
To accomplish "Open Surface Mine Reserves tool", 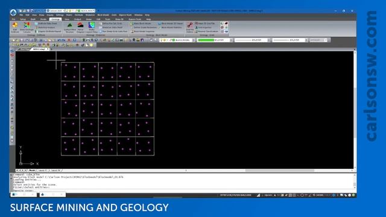I will [70, 27].
